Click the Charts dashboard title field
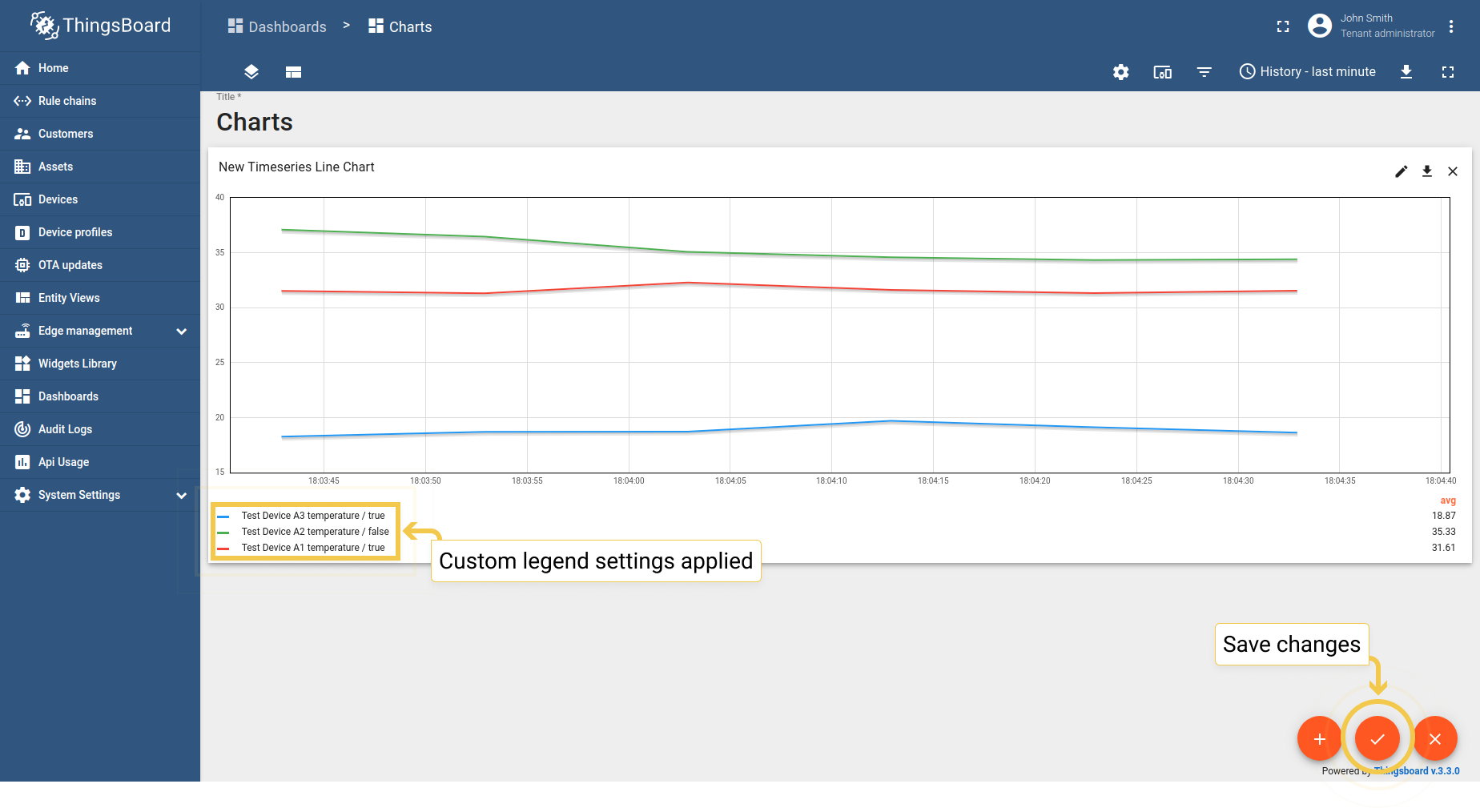1480x808 pixels. (x=255, y=122)
